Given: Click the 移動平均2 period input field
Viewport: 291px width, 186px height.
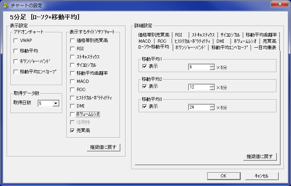Looking at the screenshot, I should [x=199, y=87].
